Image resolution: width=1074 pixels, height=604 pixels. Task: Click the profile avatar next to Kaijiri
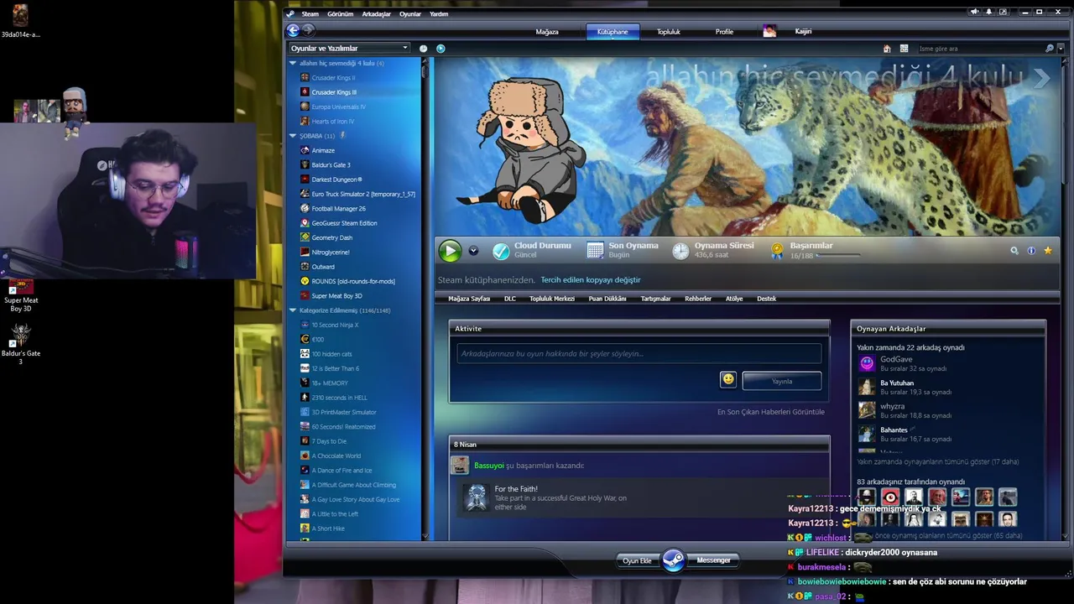click(769, 31)
